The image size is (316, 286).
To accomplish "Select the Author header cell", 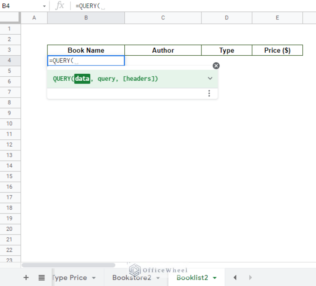I will pyautogui.click(x=163, y=50).
